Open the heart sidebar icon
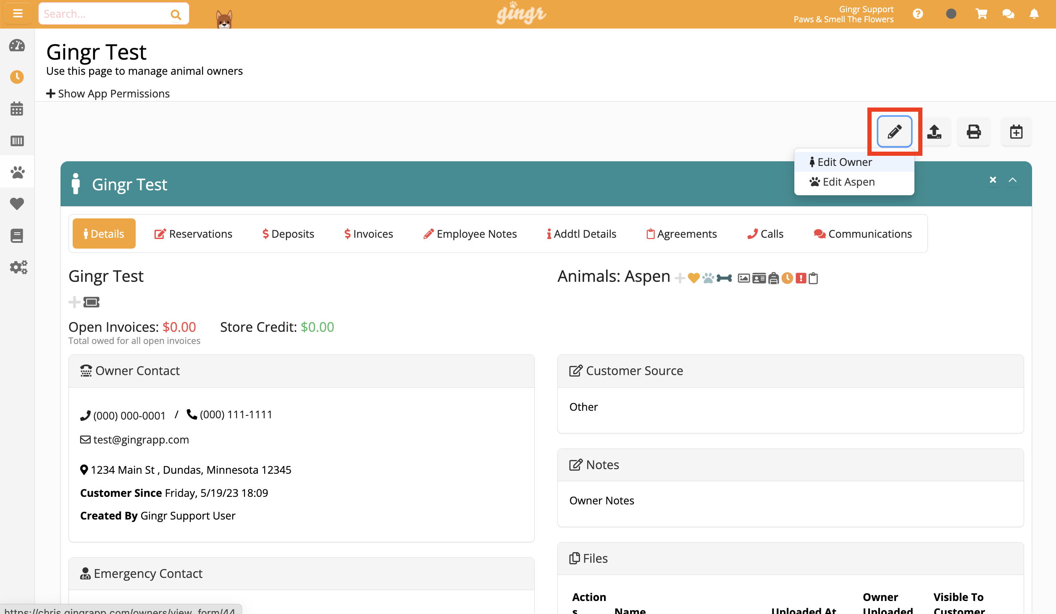 (x=17, y=204)
